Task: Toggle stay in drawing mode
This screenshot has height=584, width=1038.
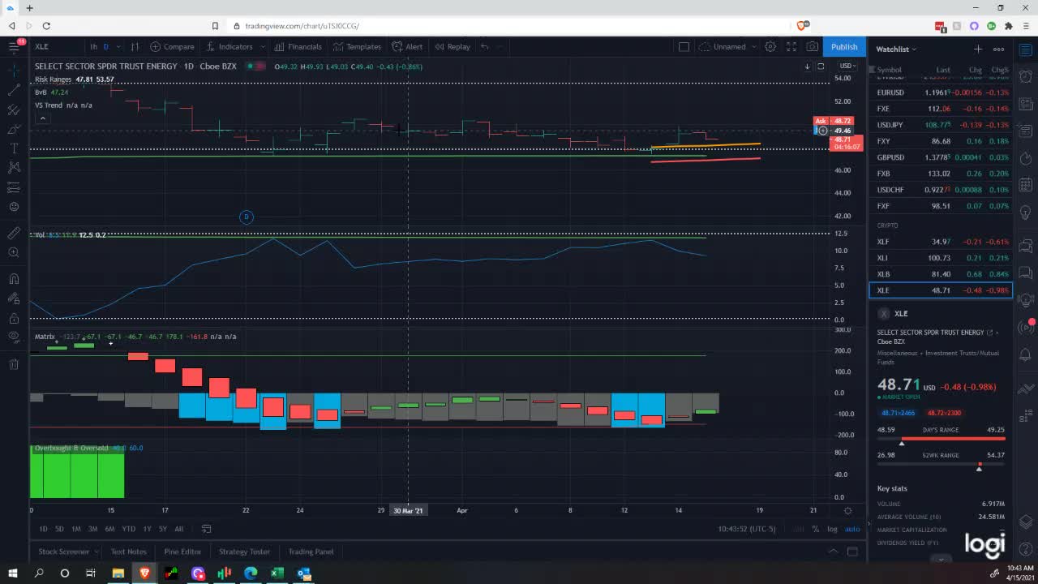Action: pos(14,298)
